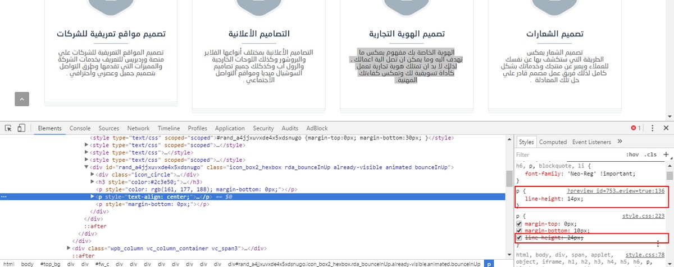Screen dimensions: 674x267
Task: Switch to the Elements tab
Action: tap(49, 128)
